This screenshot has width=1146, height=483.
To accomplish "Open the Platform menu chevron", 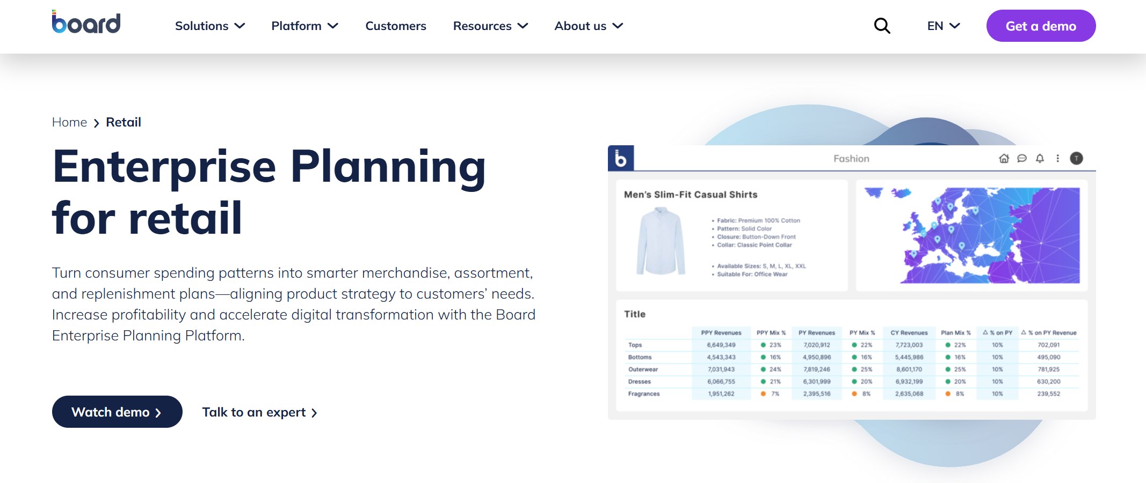I will (x=333, y=26).
